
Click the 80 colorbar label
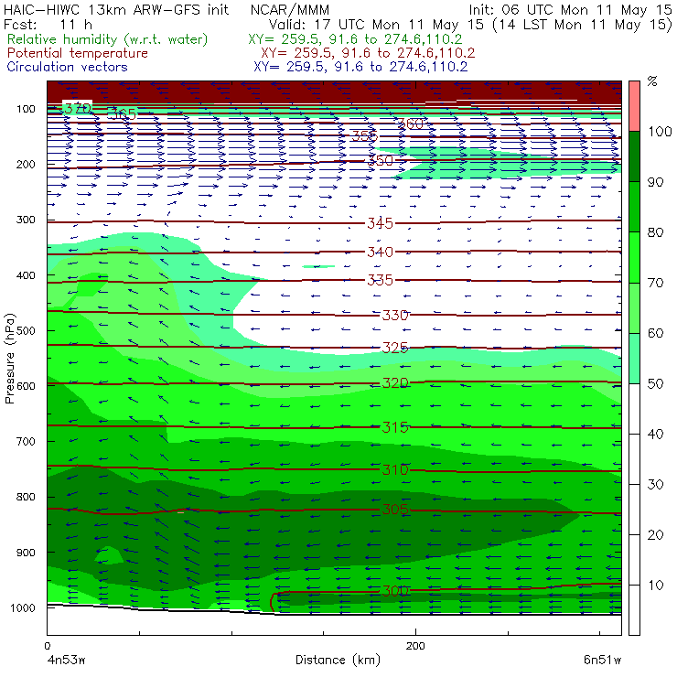point(655,232)
